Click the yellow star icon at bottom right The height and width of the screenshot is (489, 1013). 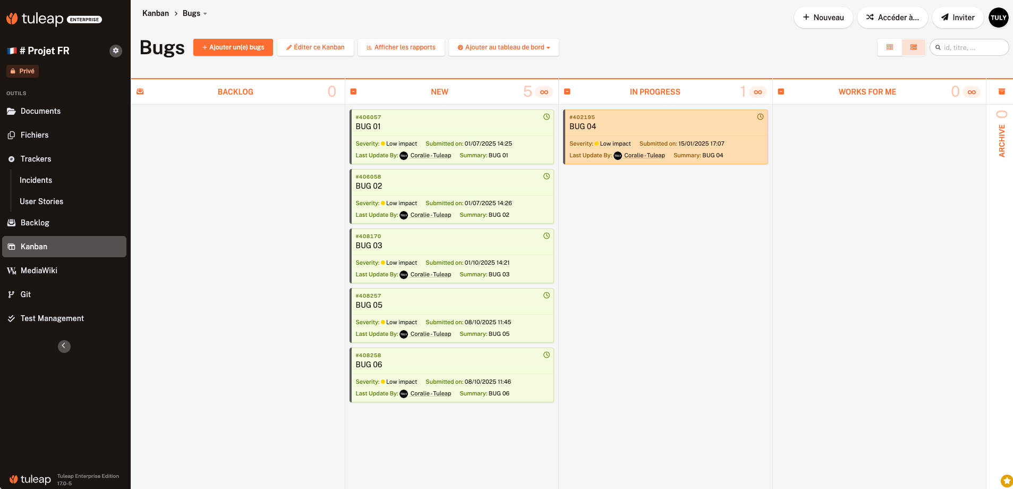pos(1007,481)
